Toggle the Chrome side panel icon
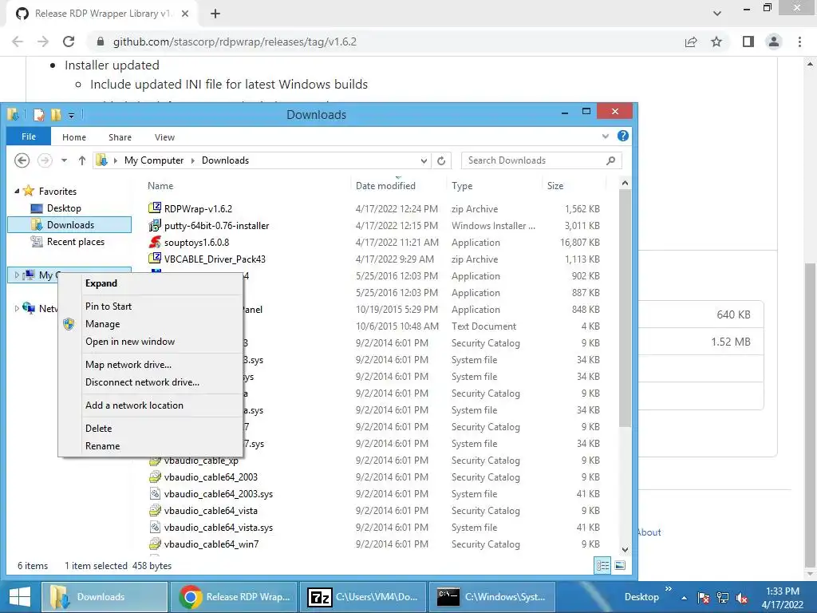This screenshot has width=817, height=613. click(748, 42)
